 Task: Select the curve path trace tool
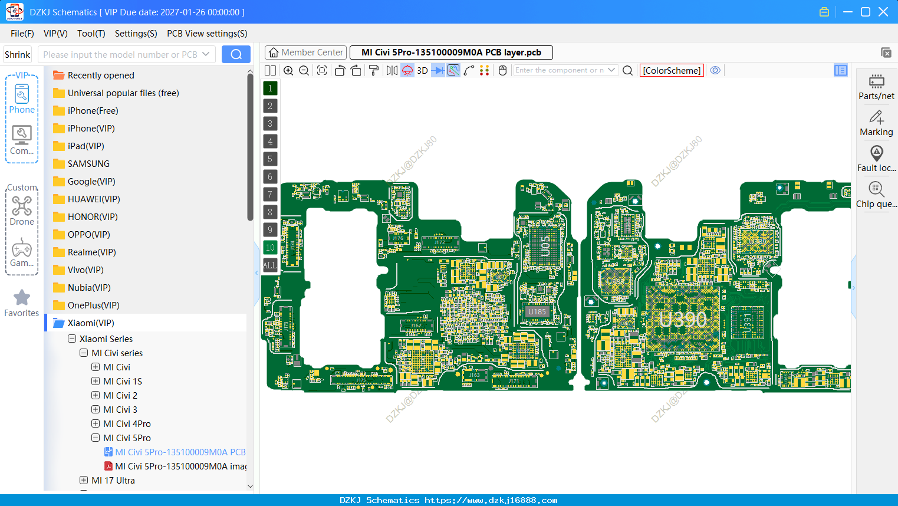click(469, 70)
